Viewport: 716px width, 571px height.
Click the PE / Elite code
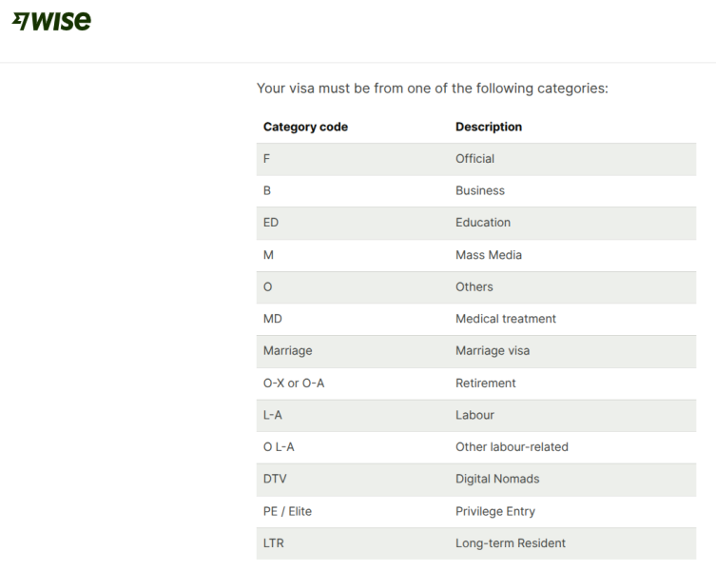(x=287, y=511)
